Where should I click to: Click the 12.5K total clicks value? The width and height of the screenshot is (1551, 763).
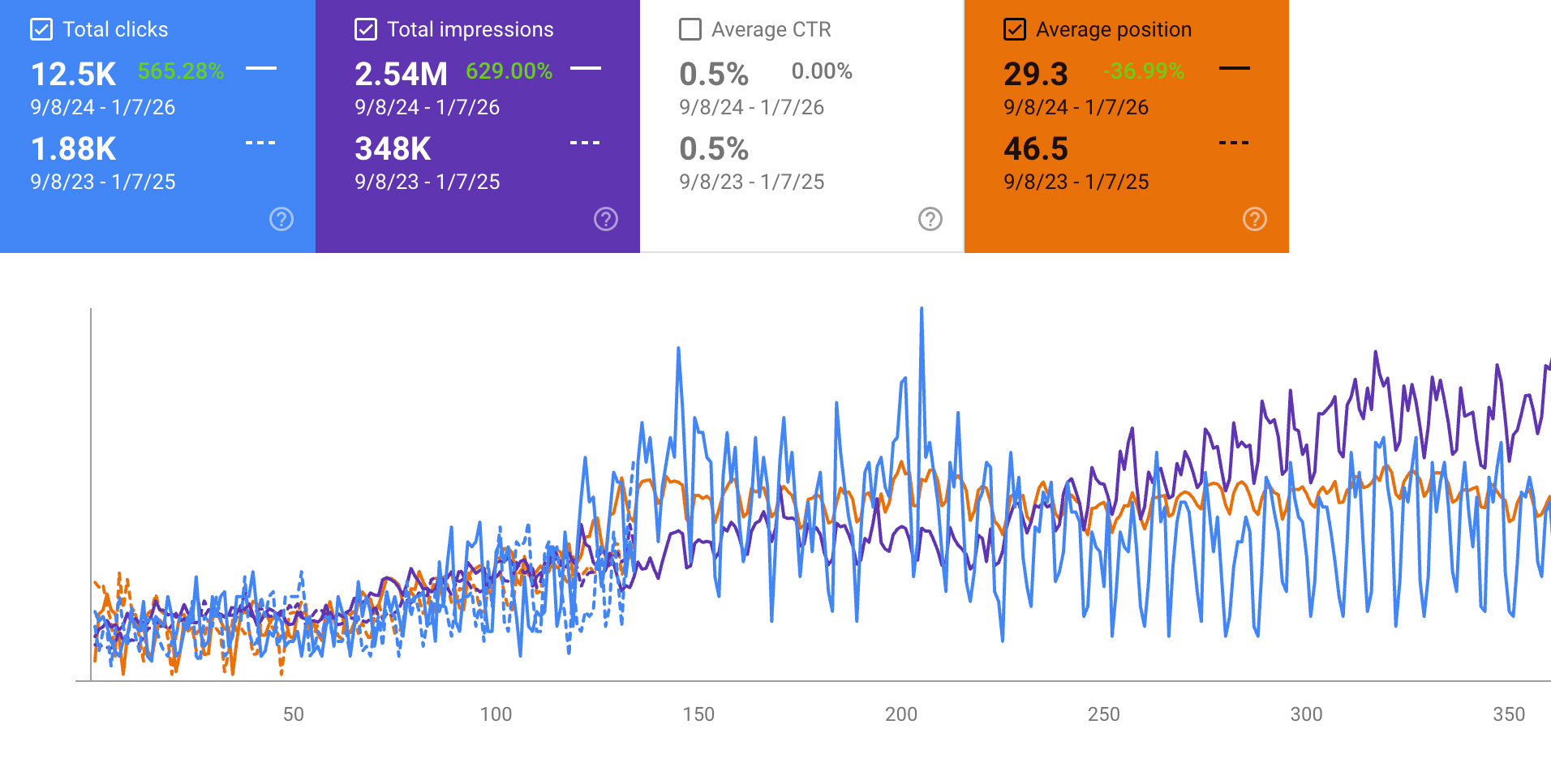(x=74, y=74)
